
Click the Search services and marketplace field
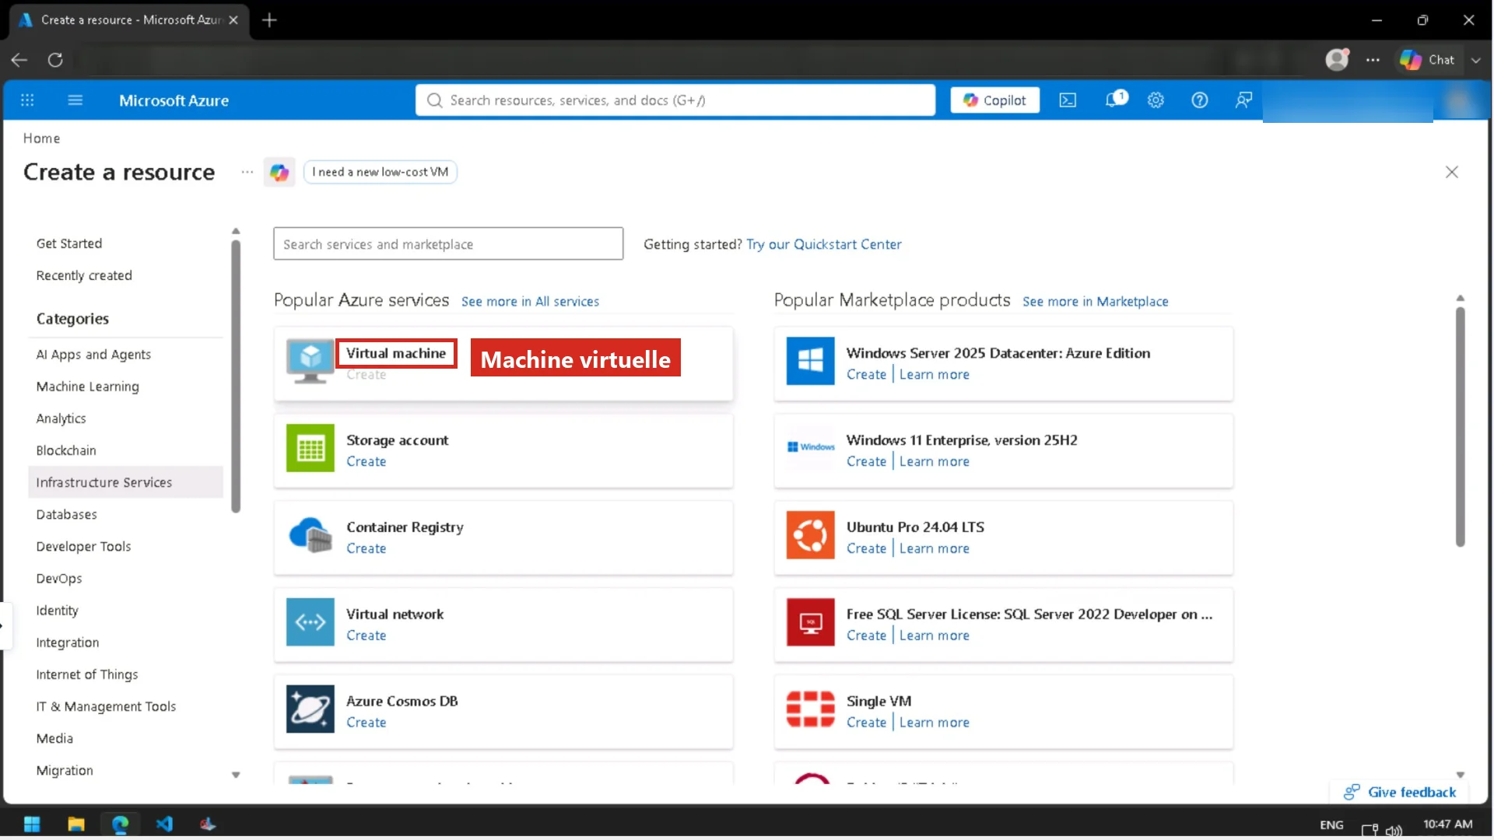[x=448, y=244]
